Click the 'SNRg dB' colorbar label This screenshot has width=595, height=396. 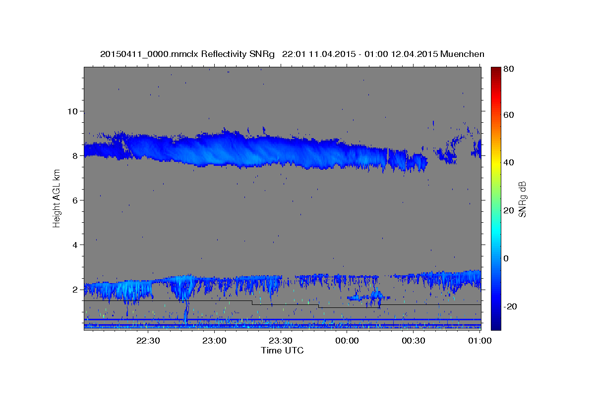click(522, 199)
